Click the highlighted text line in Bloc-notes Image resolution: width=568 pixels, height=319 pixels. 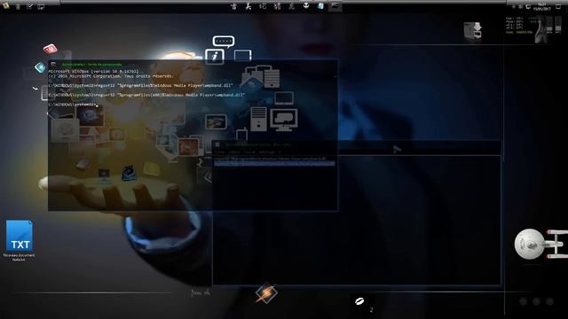tap(274, 164)
